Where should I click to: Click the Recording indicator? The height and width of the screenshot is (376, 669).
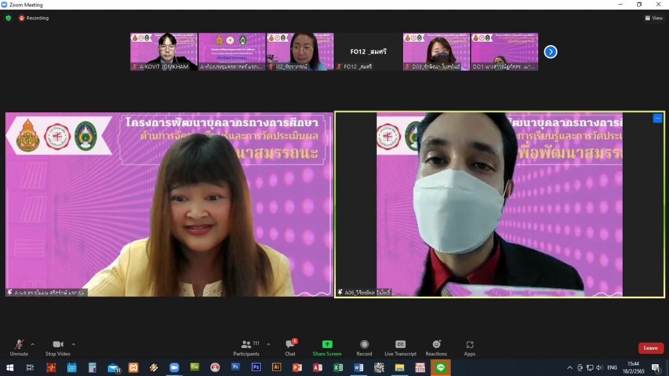pos(34,18)
